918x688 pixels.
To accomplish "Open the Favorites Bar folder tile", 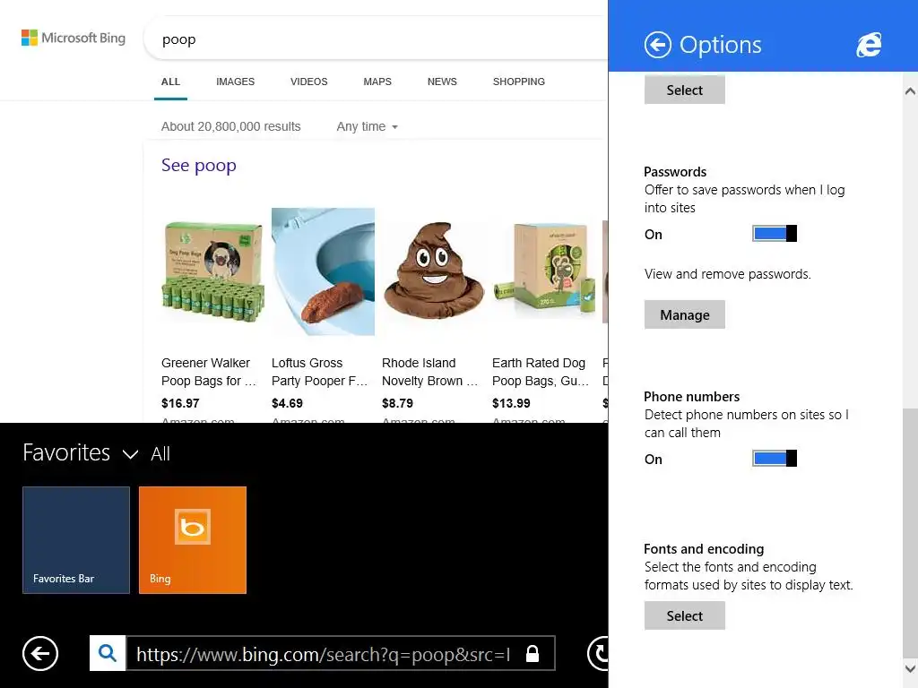I will point(76,540).
